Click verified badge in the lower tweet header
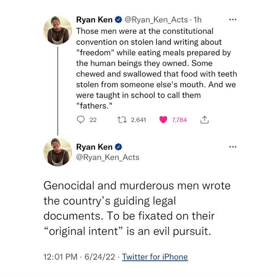 (119, 147)
